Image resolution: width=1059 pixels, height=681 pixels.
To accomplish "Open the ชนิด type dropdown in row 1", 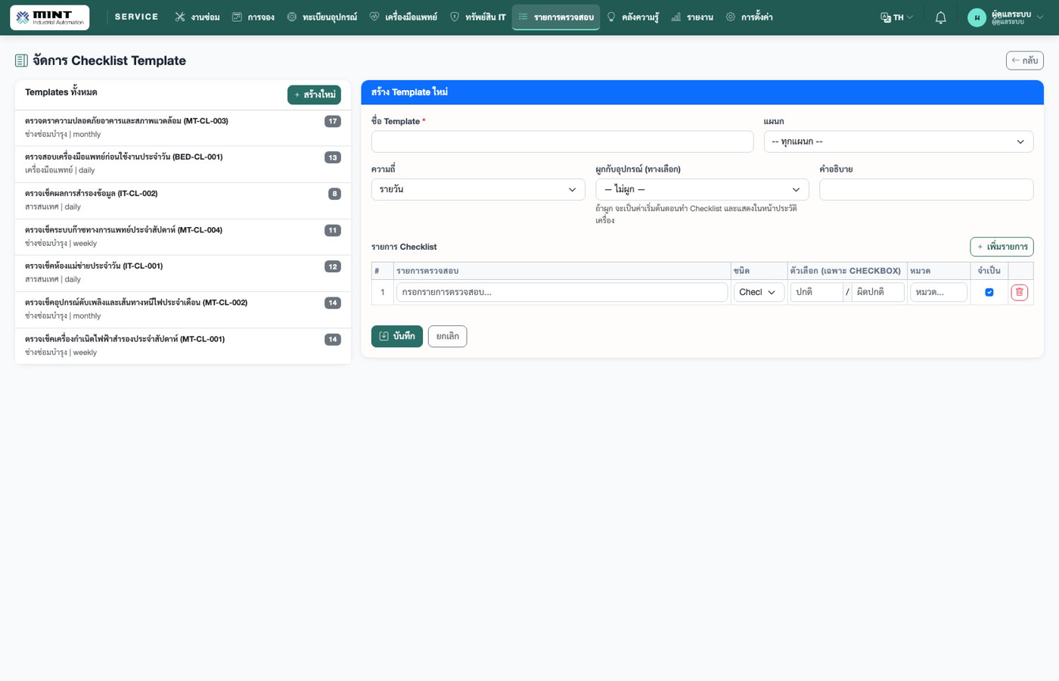I will [759, 292].
